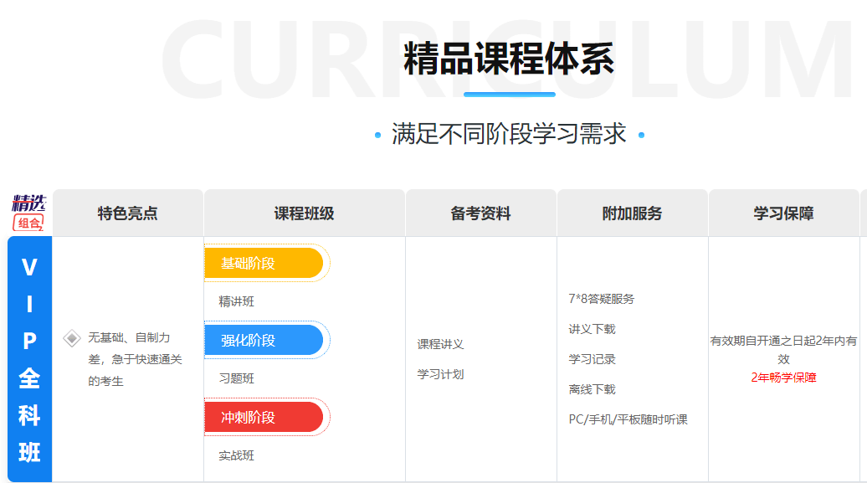Click the 课程班级 column header
The width and height of the screenshot is (867, 483).
click(x=304, y=213)
